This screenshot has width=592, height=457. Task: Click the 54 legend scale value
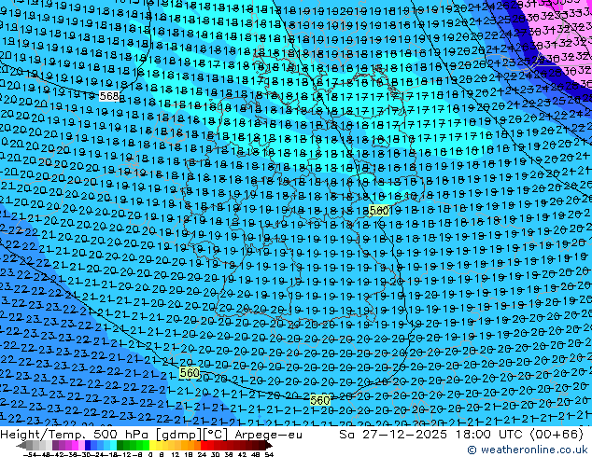click(x=268, y=454)
